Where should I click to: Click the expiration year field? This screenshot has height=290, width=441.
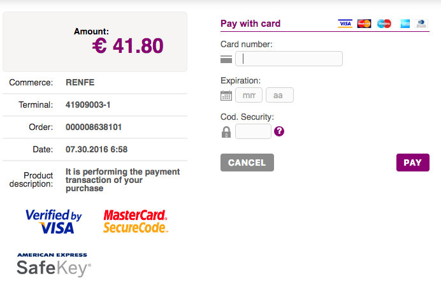pos(280,95)
